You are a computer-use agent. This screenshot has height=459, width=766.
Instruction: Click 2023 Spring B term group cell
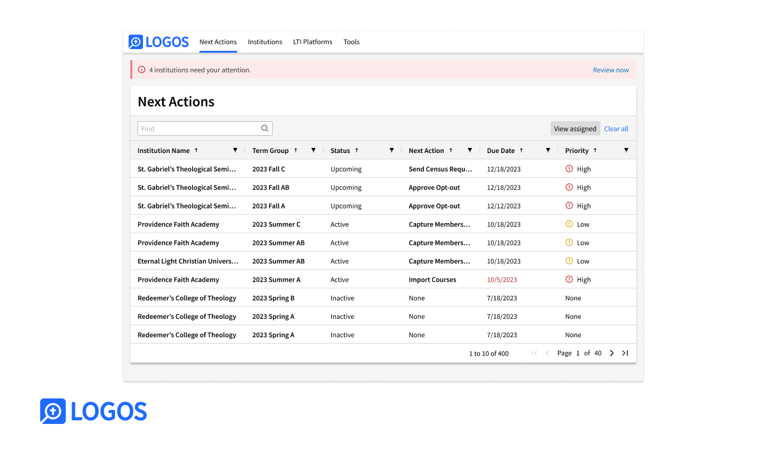(273, 298)
